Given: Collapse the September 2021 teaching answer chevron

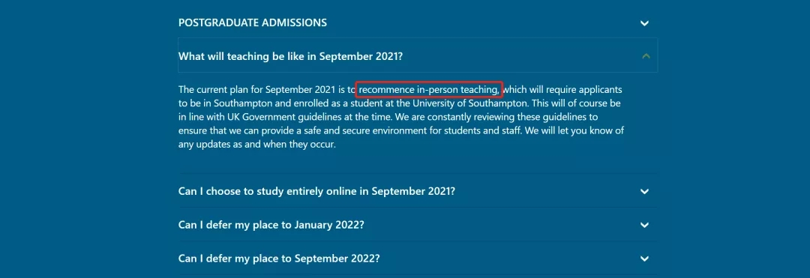Looking at the screenshot, I should pos(646,56).
